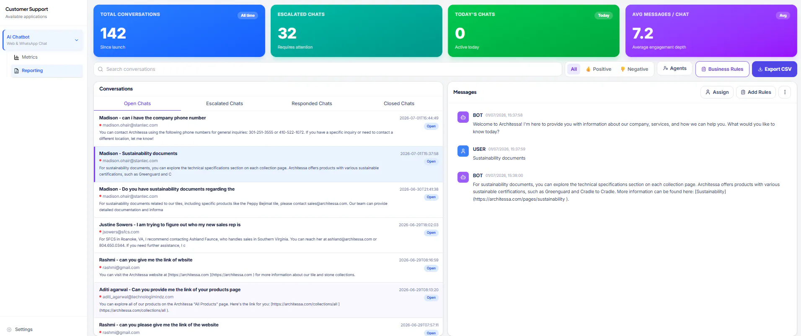Switch to Open Chats tab
The height and width of the screenshot is (336, 801).
137,103
